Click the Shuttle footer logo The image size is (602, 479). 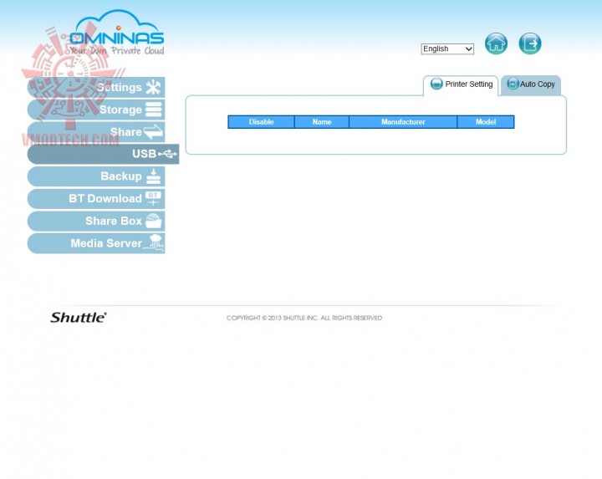pos(79,318)
